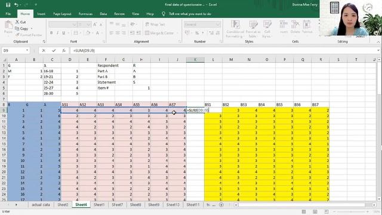382x215 pixels.
Task: Open the font size dropdown
Action: 89,24
